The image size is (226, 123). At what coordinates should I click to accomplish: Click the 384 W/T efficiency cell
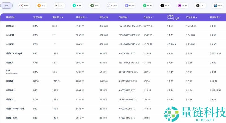(104, 26)
